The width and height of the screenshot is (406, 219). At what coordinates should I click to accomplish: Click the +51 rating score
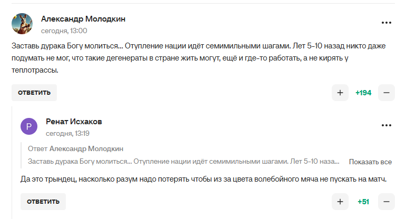pyautogui.click(x=363, y=202)
